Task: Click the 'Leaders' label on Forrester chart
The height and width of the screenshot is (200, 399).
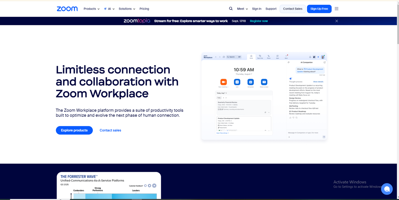Action: click(x=136, y=190)
